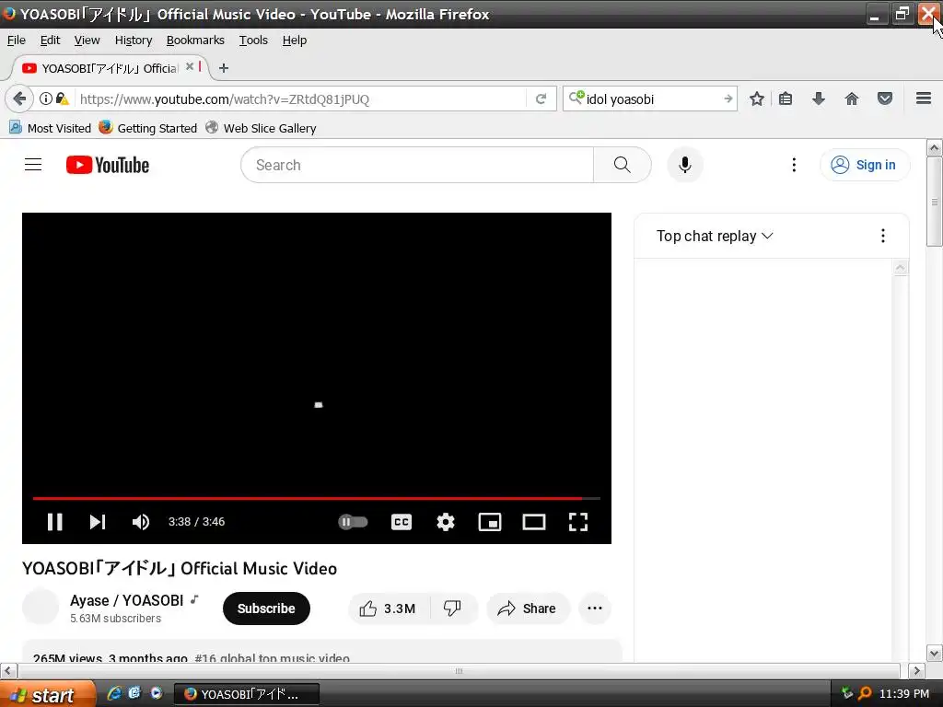Open Getting Started bookmark
The width and height of the screenshot is (943, 707).
point(148,128)
